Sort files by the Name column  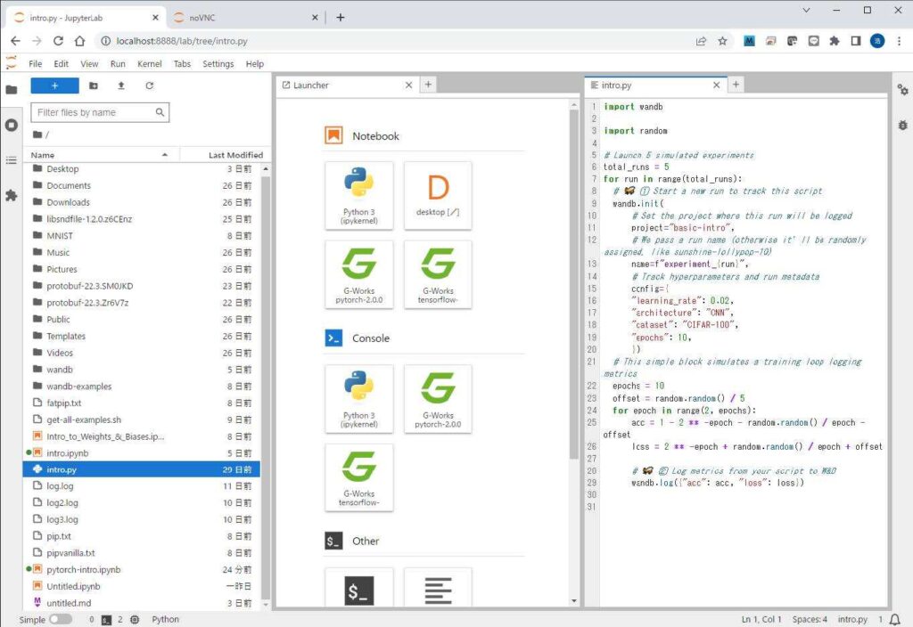(x=43, y=155)
